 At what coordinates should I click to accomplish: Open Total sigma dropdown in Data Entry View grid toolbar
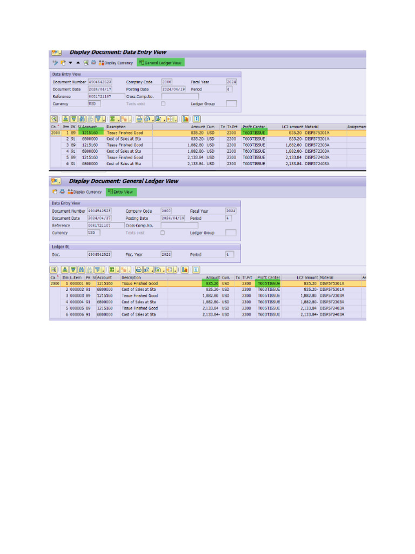click(115, 119)
